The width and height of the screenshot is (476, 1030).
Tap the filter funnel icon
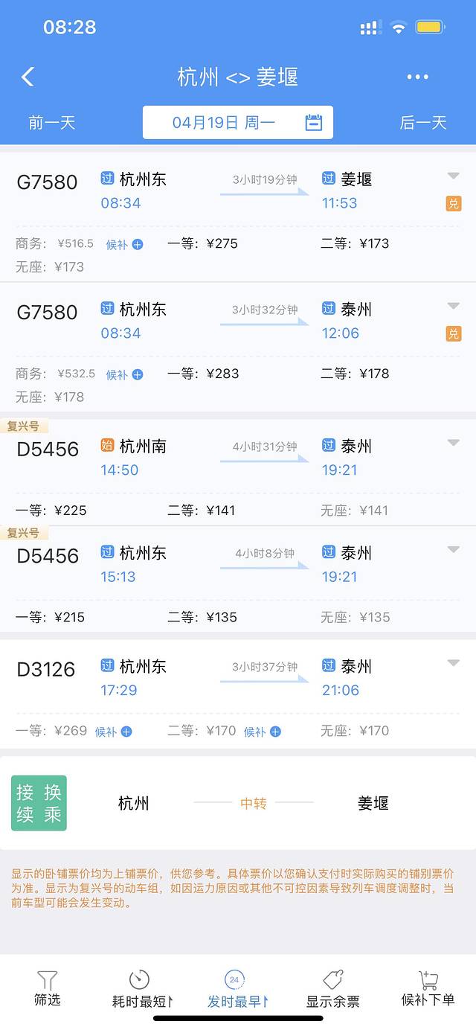47,980
